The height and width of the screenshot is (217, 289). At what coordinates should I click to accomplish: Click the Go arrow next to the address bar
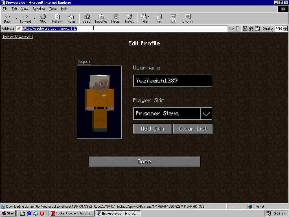click(231, 29)
